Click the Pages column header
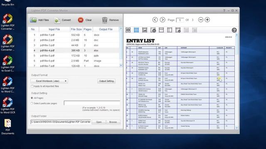Image resolution: width=266 pixels, height=149 pixels. 88,29
